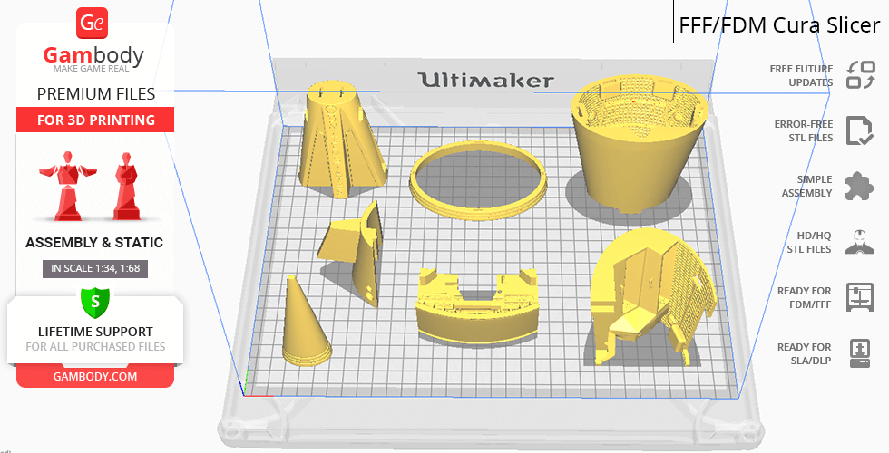Click the ready for FDM/FFF printer icon
The width and height of the screenshot is (889, 453).
tap(859, 296)
